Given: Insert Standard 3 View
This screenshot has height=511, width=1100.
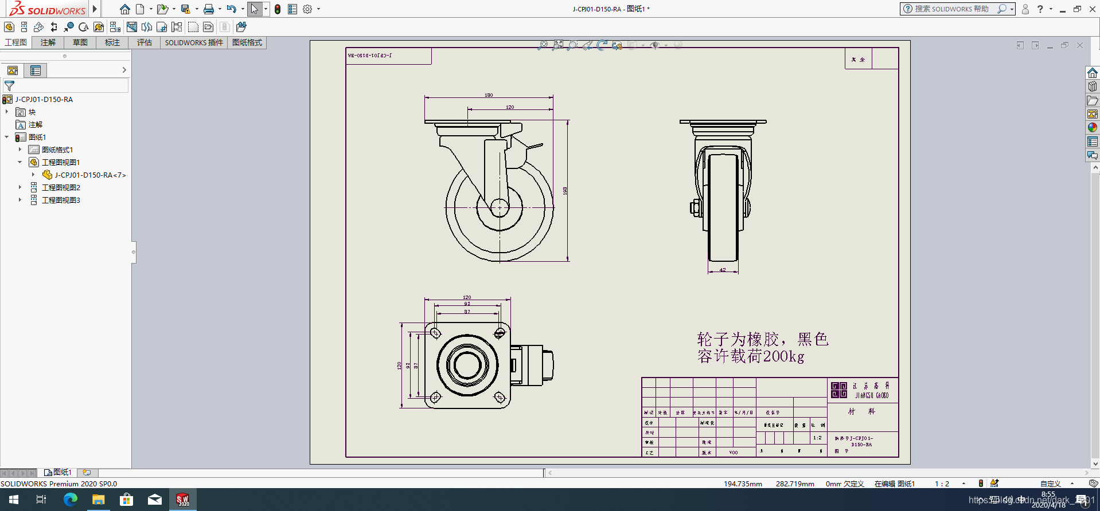Looking at the screenshot, I should [x=115, y=27].
